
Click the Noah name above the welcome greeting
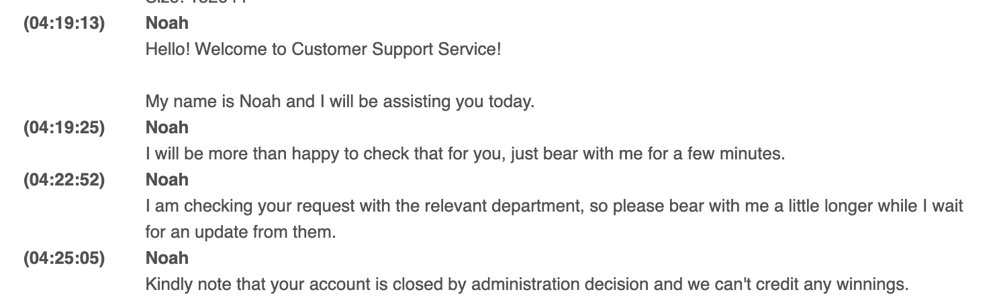click(x=166, y=23)
